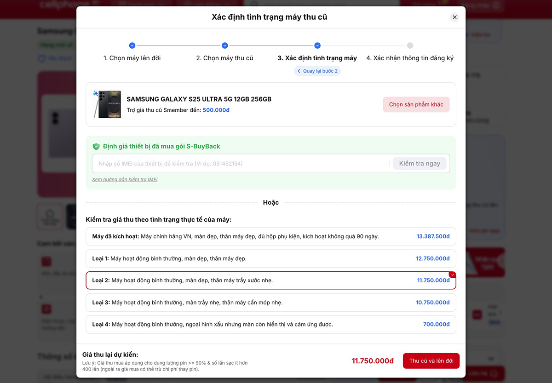Select the Loại 2 condition option
The image size is (552, 383).
coord(271,280)
